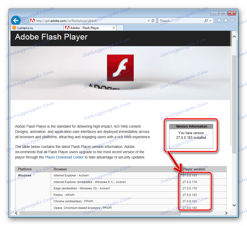Navigate back using the blue back arrow

16,20
